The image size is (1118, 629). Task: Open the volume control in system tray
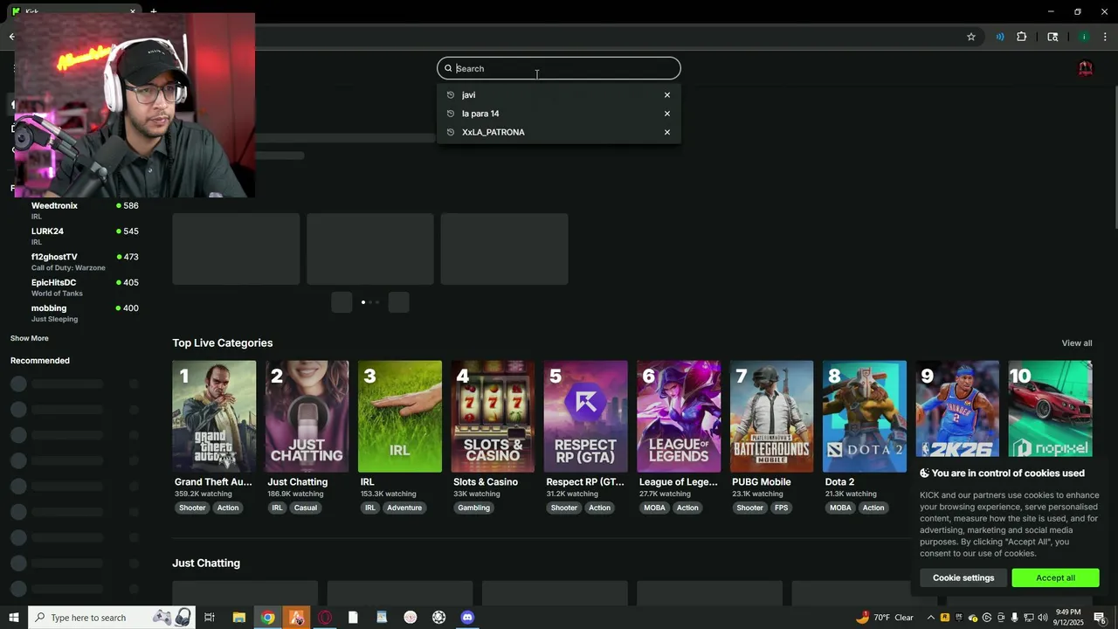pyautogui.click(x=1042, y=618)
